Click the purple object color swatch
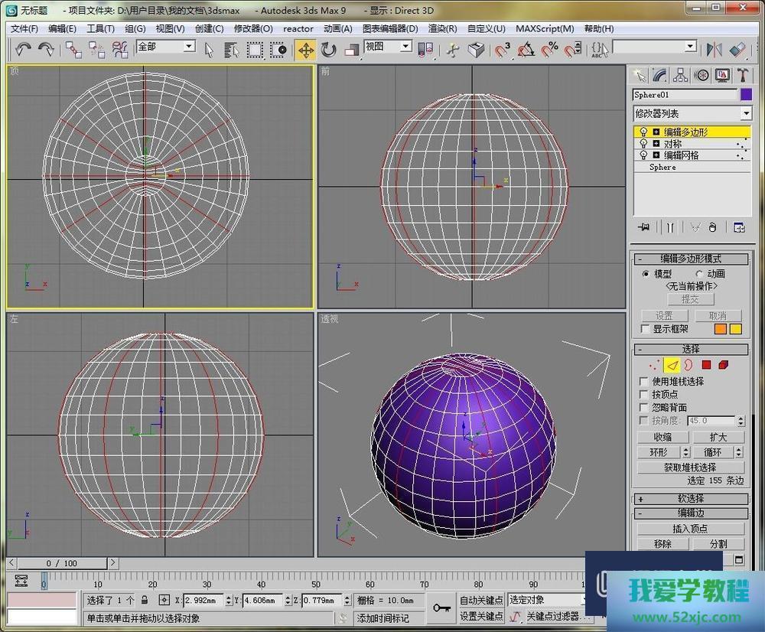The height and width of the screenshot is (632, 765). [746, 95]
